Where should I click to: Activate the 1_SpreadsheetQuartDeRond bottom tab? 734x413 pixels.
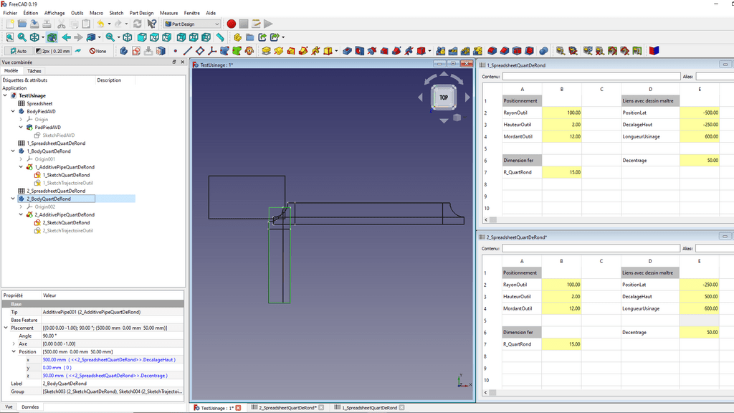(x=369, y=408)
